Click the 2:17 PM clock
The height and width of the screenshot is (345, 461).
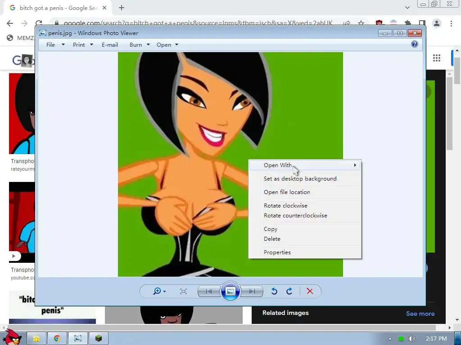point(436,339)
